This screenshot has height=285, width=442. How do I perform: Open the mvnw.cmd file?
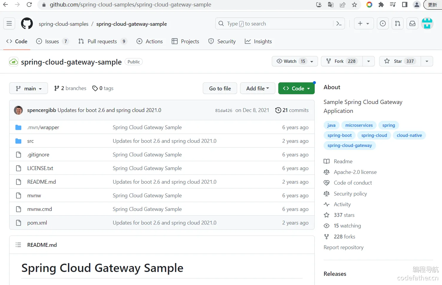[x=39, y=209]
